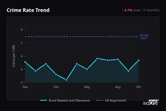Click the '(over 12 months)' text

(x=146, y=10)
